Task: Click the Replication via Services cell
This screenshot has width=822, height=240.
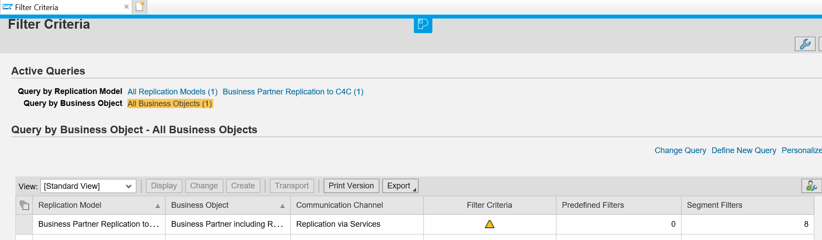Action: (338, 224)
